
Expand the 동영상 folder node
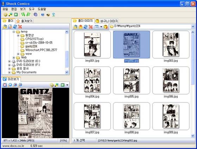pyautogui.click(x=18, y=35)
